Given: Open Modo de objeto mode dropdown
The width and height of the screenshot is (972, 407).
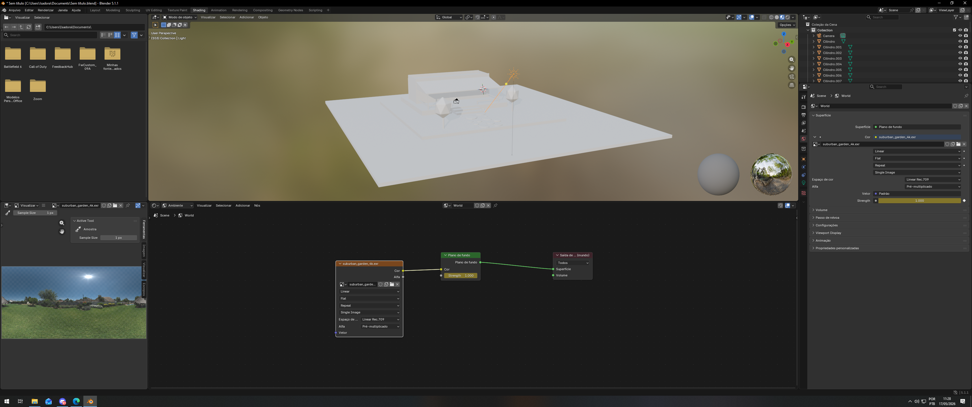Looking at the screenshot, I should (x=180, y=17).
